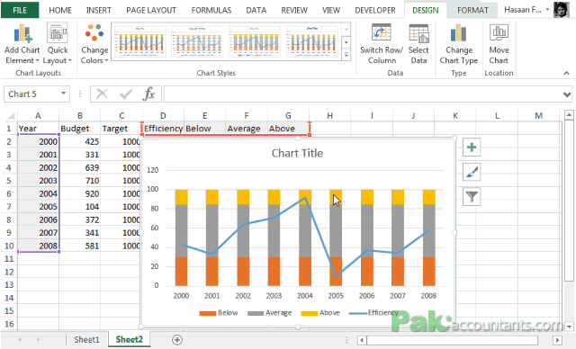
Task: Click horizontal scrollbar left arrow
Action: click(x=362, y=340)
